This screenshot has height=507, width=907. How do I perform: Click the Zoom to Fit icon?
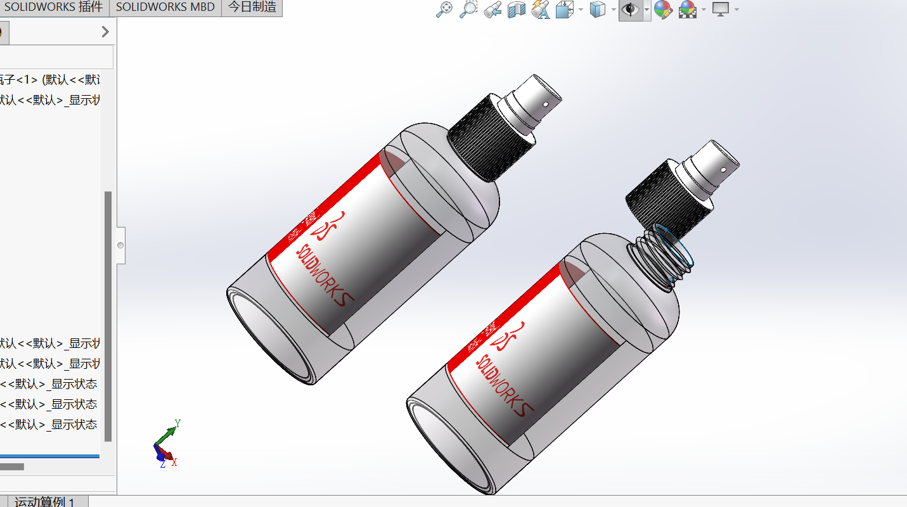pos(445,10)
